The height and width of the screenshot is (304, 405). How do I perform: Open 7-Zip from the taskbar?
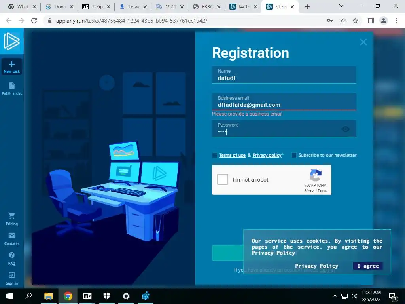tap(87, 296)
